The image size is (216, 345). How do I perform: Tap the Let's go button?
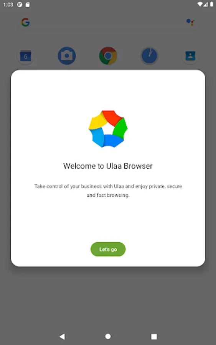coord(108,249)
